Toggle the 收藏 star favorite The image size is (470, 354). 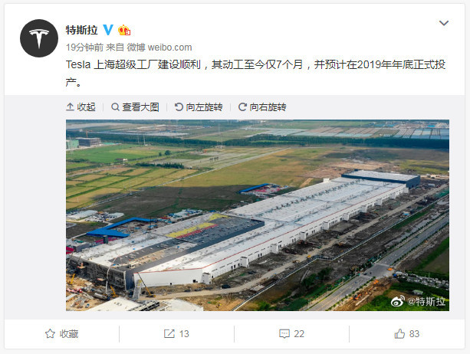point(62,333)
